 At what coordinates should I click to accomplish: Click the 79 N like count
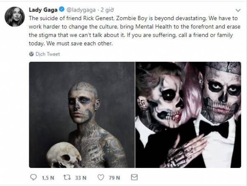pyautogui.click(x=114, y=177)
